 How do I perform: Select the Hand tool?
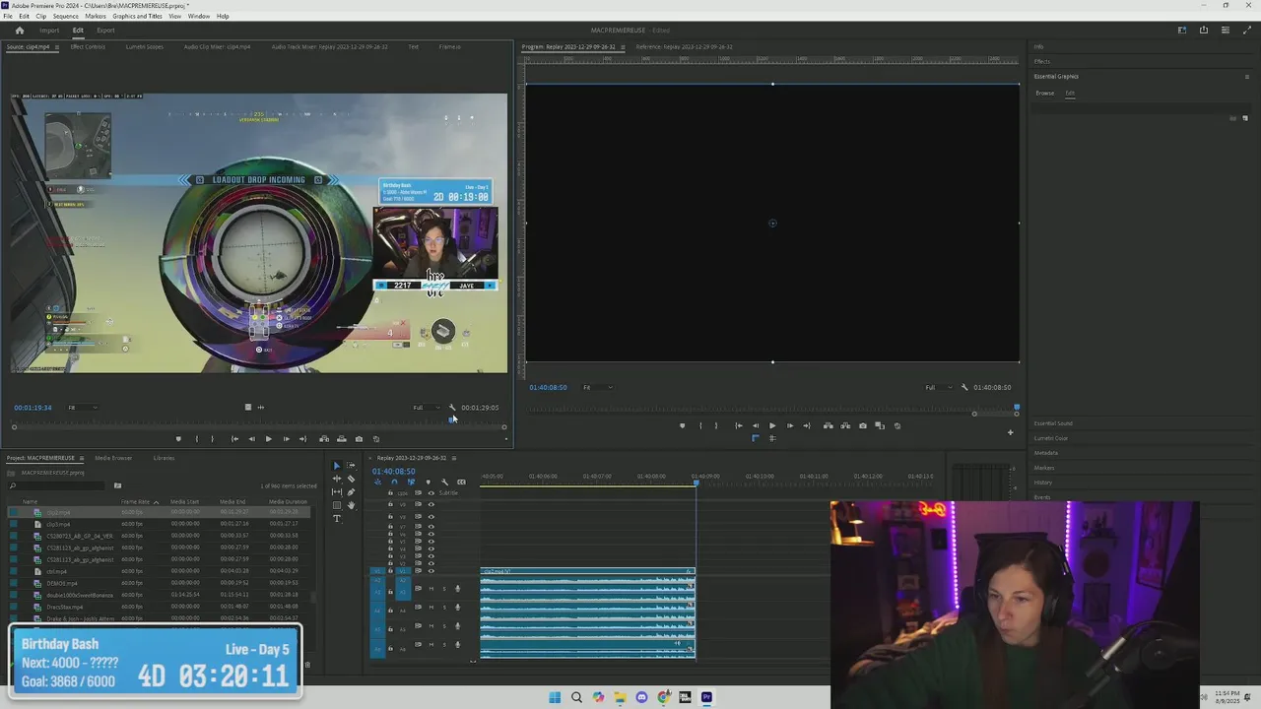(351, 505)
